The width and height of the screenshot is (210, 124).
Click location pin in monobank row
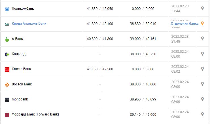202,99
